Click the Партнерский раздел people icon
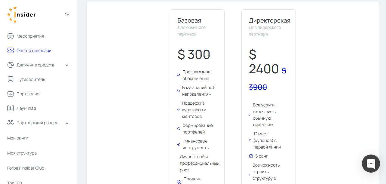 click(10, 123)
